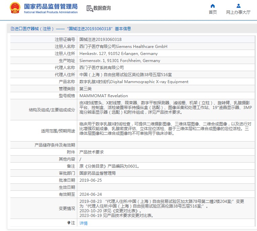
Task: Click the 适用范围 intended use paragraph
Action: [166, 129]
